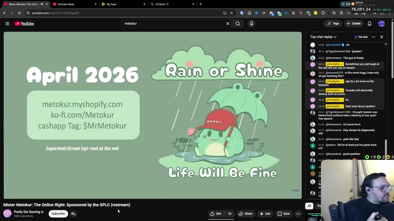
Task: Show Top fans in chat
Action: [x=361, y=37]
